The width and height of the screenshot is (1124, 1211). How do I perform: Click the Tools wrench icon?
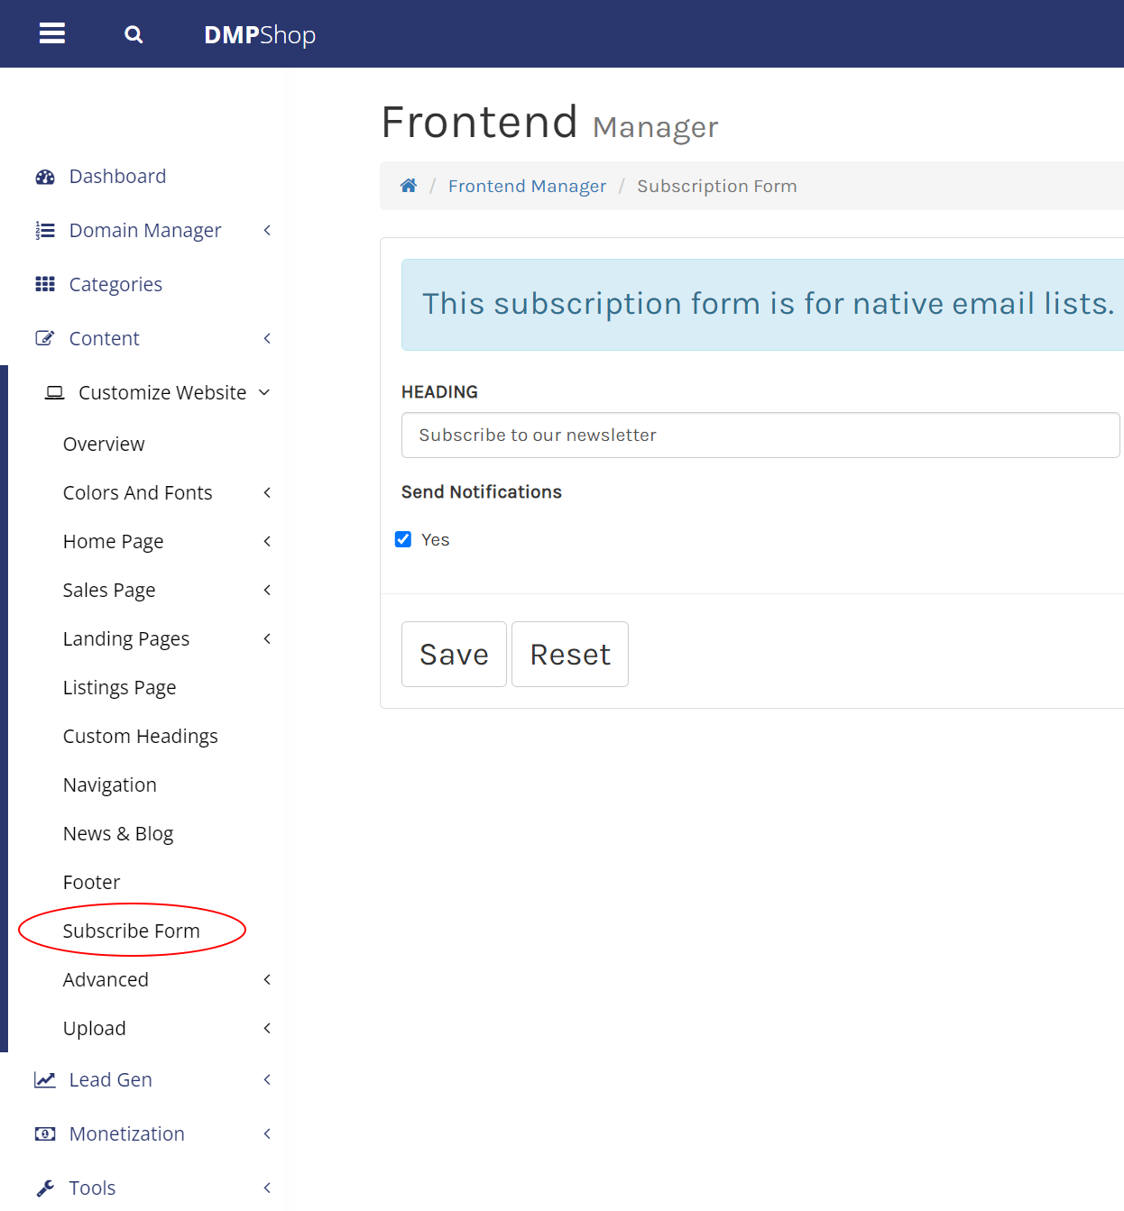coord(45,1188)
